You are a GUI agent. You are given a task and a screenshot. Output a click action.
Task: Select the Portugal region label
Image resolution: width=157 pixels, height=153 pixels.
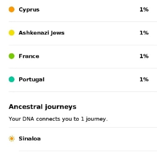31,79
